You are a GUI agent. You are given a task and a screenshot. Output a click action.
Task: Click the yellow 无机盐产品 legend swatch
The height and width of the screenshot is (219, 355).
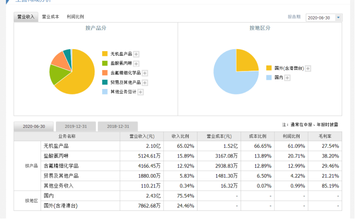105,54
